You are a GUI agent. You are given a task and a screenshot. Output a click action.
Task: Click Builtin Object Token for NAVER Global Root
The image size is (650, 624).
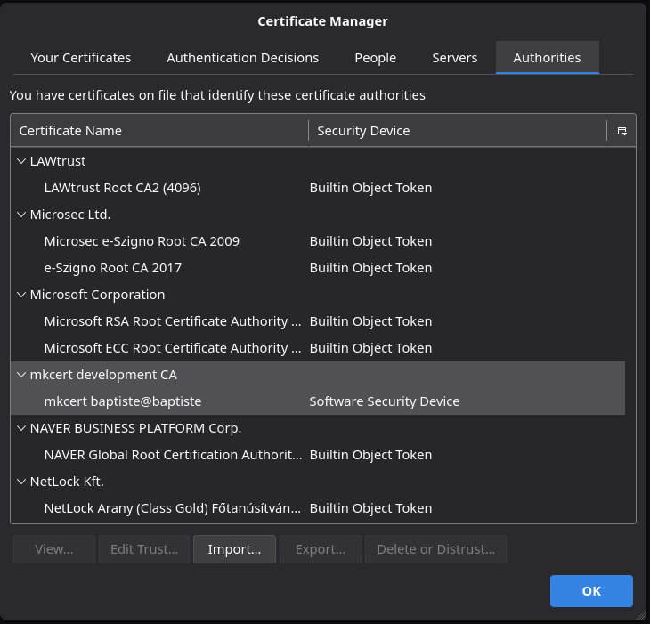pyautogui.click(x=370, y=455)
